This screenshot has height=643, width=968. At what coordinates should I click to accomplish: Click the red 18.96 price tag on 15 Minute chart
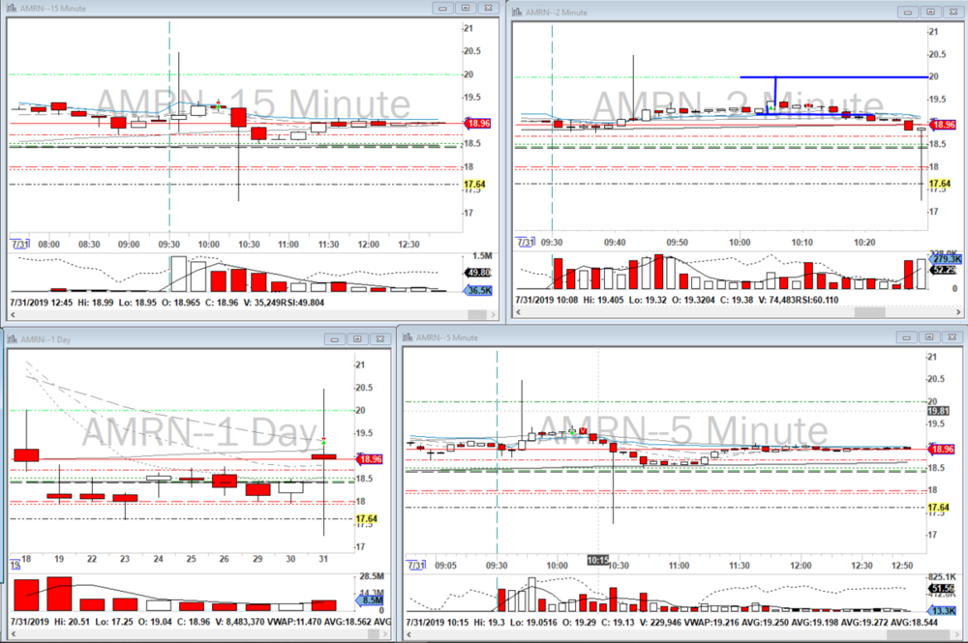479,123
